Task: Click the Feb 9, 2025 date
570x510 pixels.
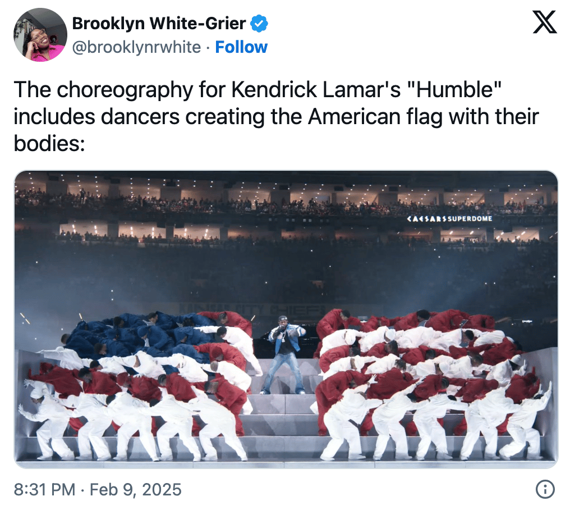Action: pyautogui.click(x=136, y=489)
